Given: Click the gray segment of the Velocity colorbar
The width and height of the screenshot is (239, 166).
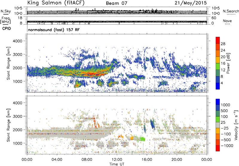Looking at the screenshot, I should [x=218, y=125].
